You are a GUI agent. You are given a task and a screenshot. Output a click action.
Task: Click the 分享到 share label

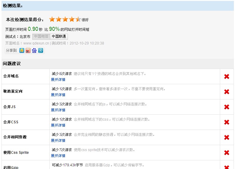point(11,50)
